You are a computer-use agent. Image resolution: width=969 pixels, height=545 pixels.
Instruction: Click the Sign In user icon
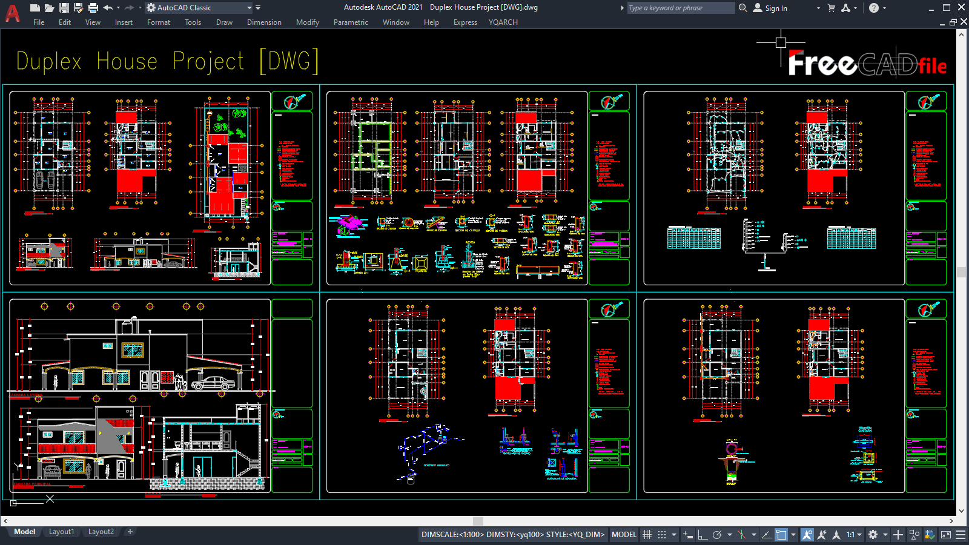pos(758,8)
